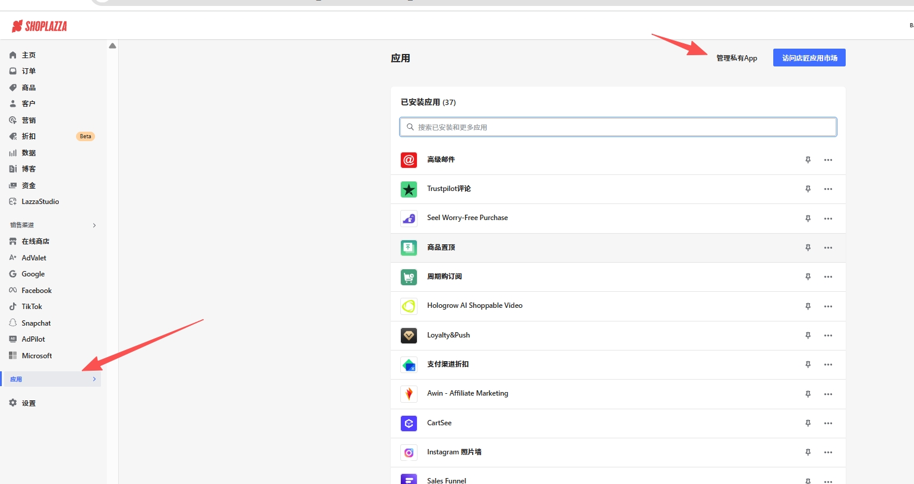Pin the Trustpilot评论 app
Image resolution: width=914 pixels, height=484 pixels.
pos(808,189)
